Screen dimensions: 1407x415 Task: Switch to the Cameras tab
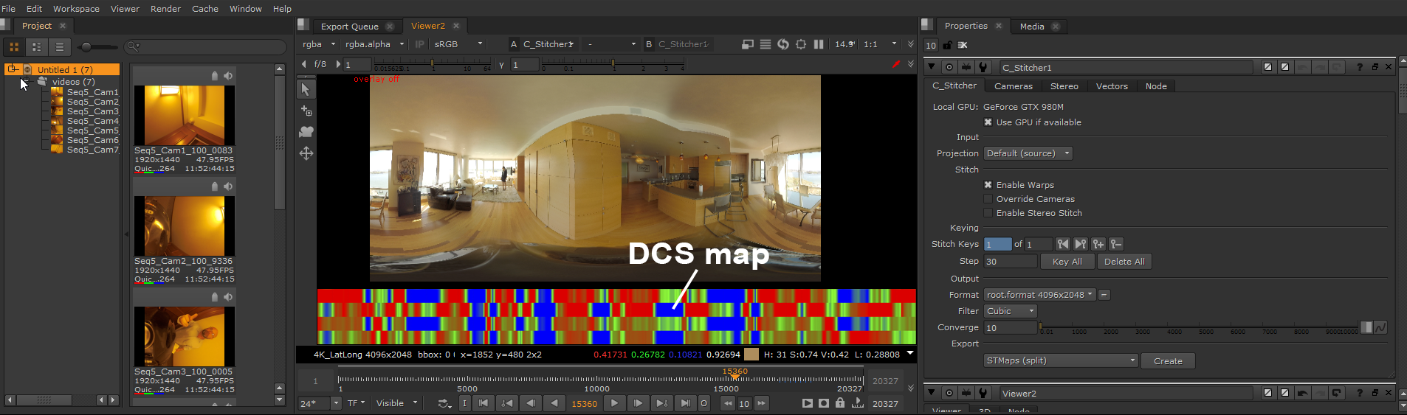pyautogui.click(x=1013, y=86)
